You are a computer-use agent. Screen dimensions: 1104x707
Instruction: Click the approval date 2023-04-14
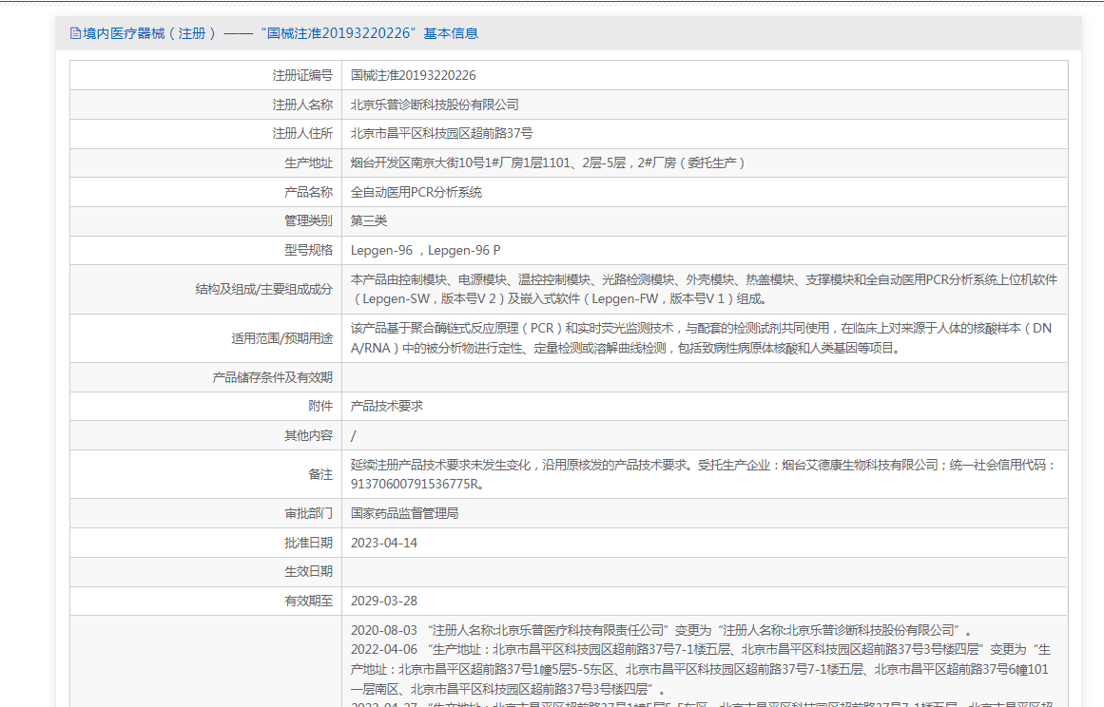(383, 543)
